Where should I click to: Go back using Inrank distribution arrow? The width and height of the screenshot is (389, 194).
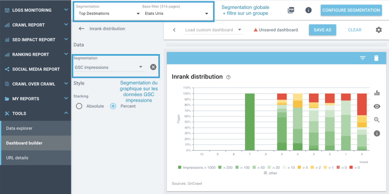click(x=81, y=29)
